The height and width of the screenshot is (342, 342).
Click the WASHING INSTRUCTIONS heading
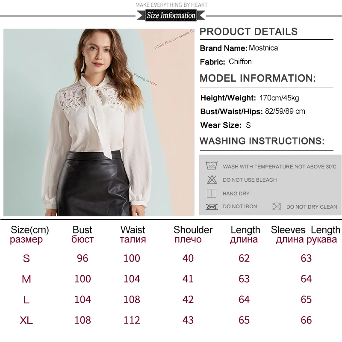[262, 141]
